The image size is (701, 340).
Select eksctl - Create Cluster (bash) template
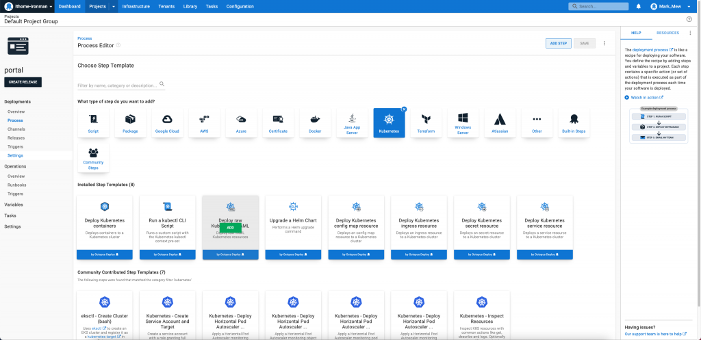click(105, 315)
